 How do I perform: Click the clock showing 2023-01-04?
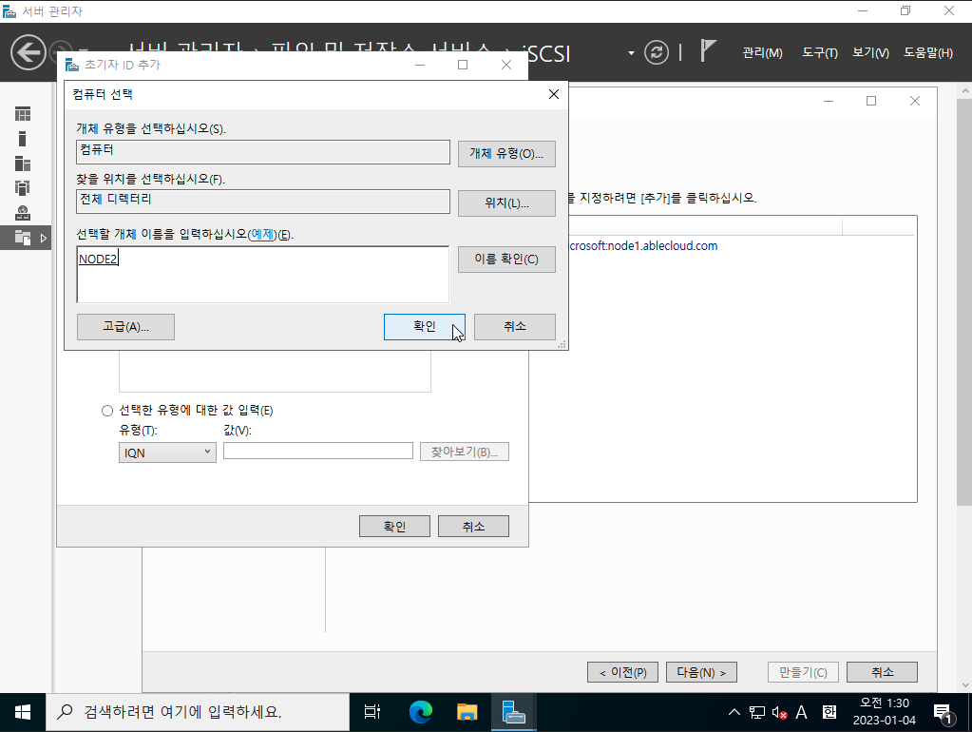[x=884, y=712]
